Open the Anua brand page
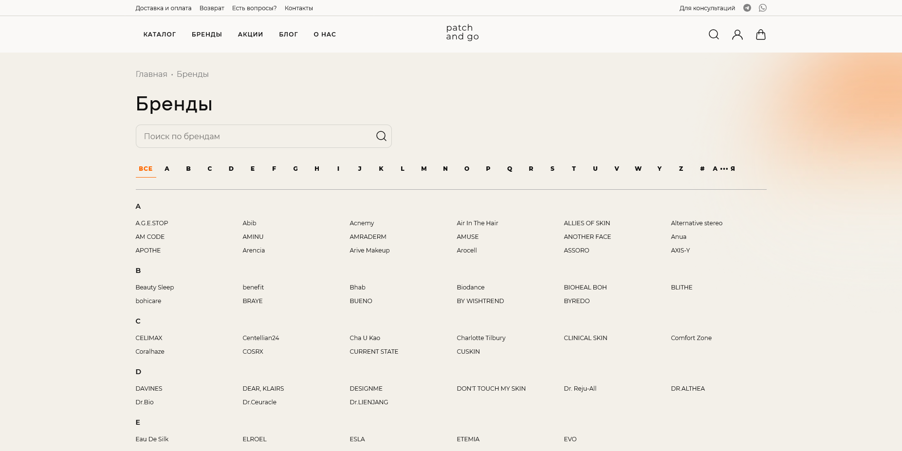The image size is (902, 451). (679, 237)
